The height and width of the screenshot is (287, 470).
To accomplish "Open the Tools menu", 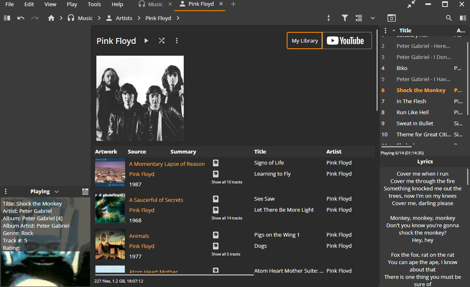I will 94,4.
